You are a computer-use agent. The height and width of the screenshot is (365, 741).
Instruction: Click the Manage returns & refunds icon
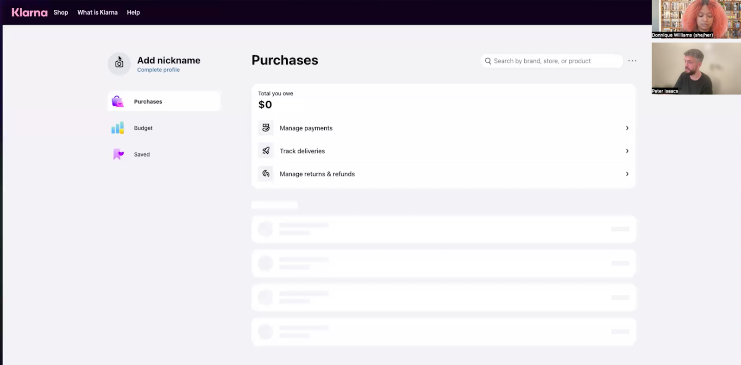[x=266, y=174]
